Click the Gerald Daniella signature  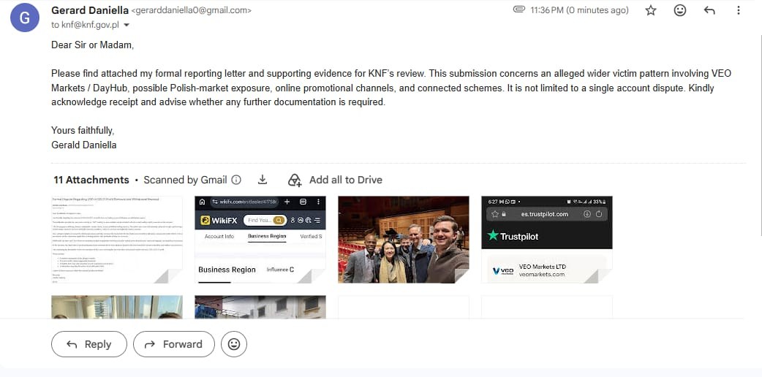click(x=83, y=145)
